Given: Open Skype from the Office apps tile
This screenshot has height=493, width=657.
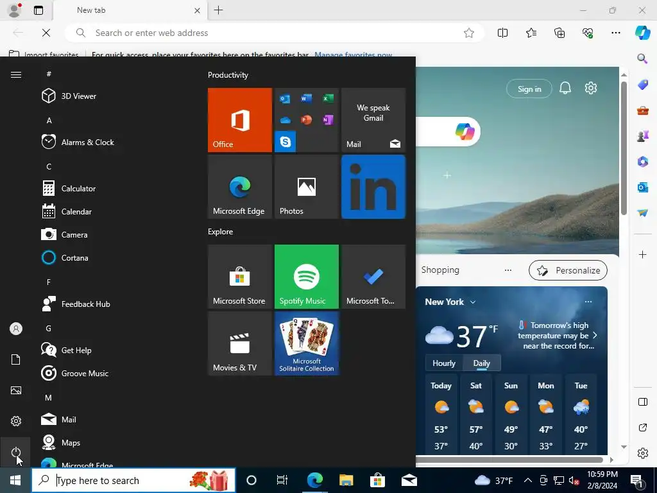Looking at the screenshot, I should tap(286, 142).
